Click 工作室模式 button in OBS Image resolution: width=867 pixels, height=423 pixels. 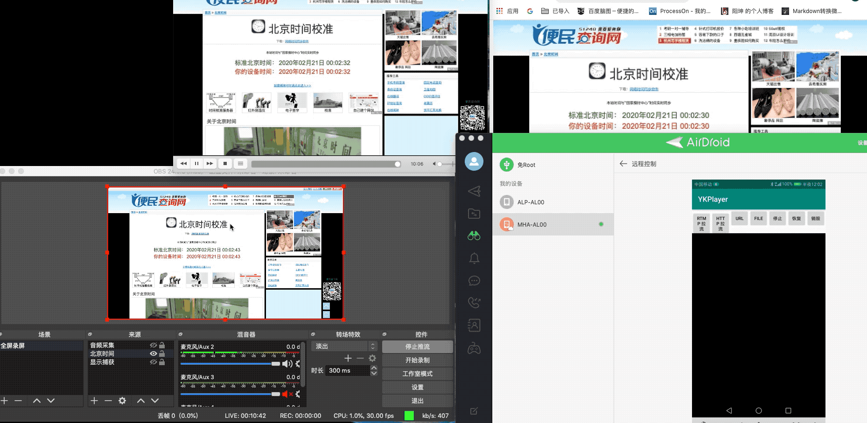click(x=418, y=374)
